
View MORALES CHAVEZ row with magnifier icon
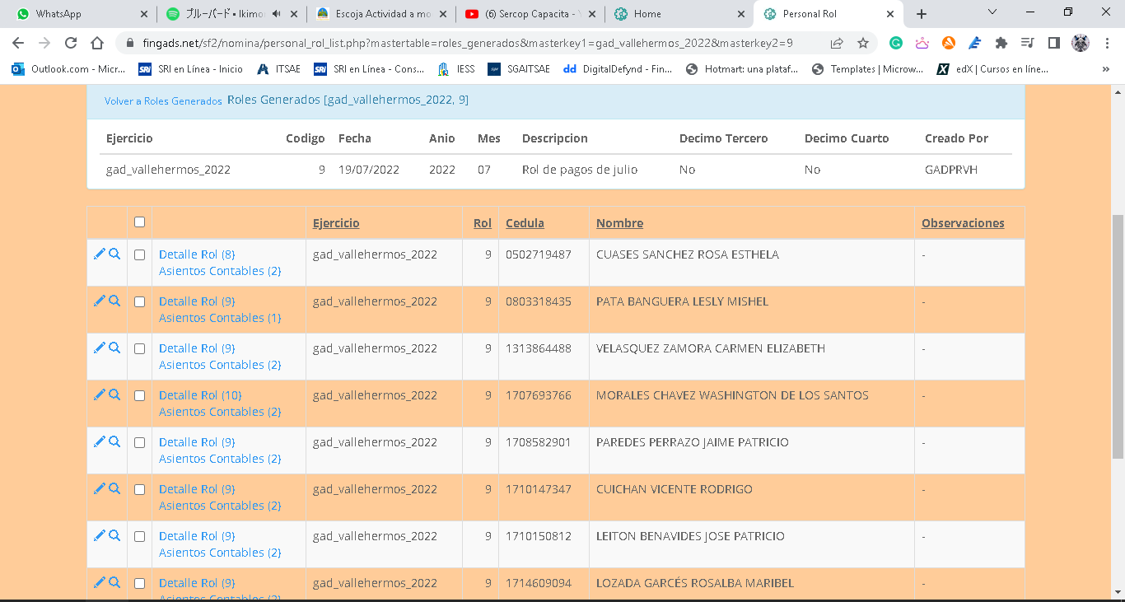[114, 395]
